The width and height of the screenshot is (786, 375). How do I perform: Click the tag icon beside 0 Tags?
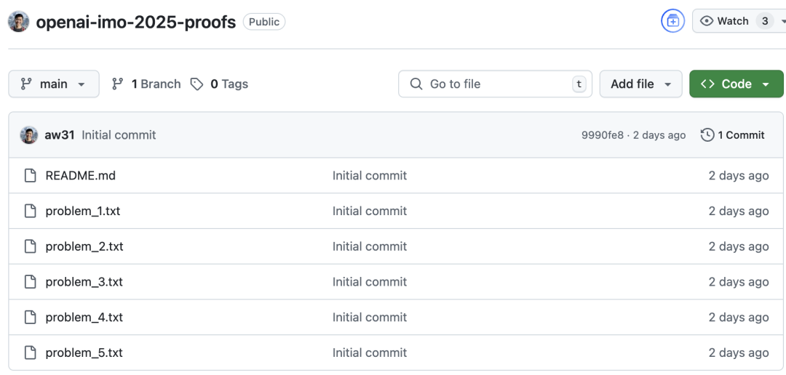pos(196,84)
